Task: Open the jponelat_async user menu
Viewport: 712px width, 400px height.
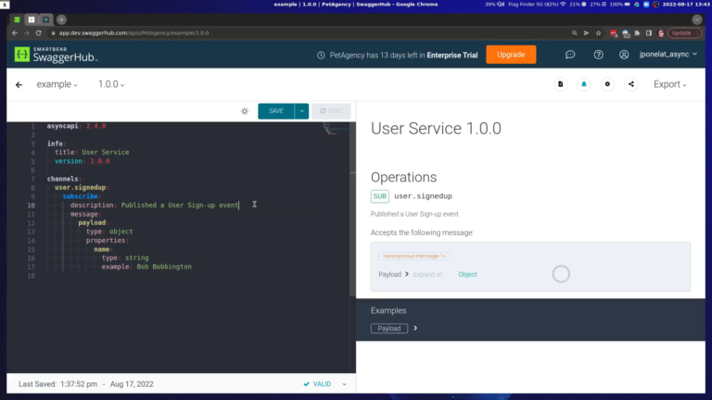Action: pos(667,55)
